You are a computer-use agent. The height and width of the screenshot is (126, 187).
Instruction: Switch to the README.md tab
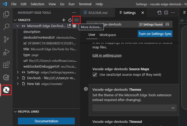(98, 13)
